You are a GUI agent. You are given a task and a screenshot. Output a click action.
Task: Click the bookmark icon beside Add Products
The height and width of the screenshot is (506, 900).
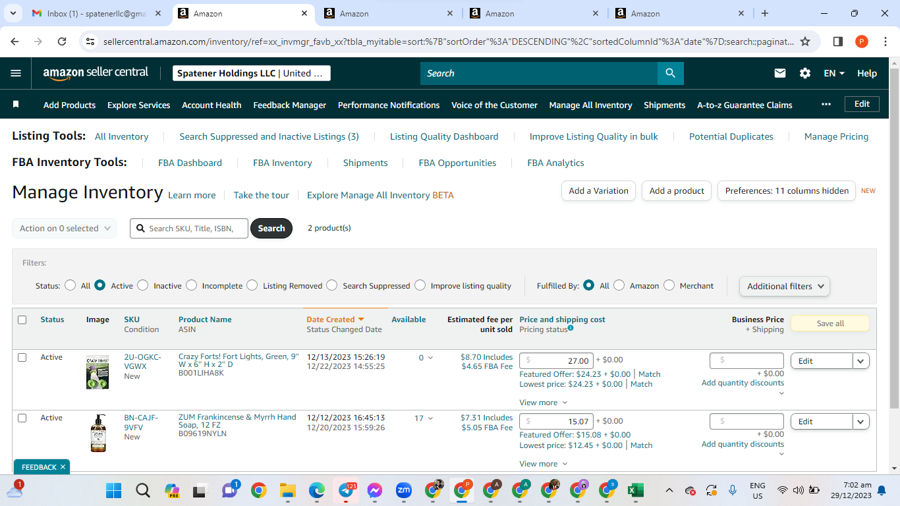tap(16, 104)
